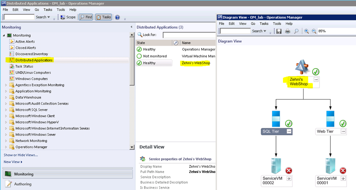Select the SQL Tier node icon
356x190 pixels.
point(276,119)
